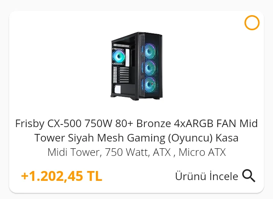Viewport: 273px width, 199px height.
Task: Open the Frisby CX-500 750W product title
Action: coord(136,131)
